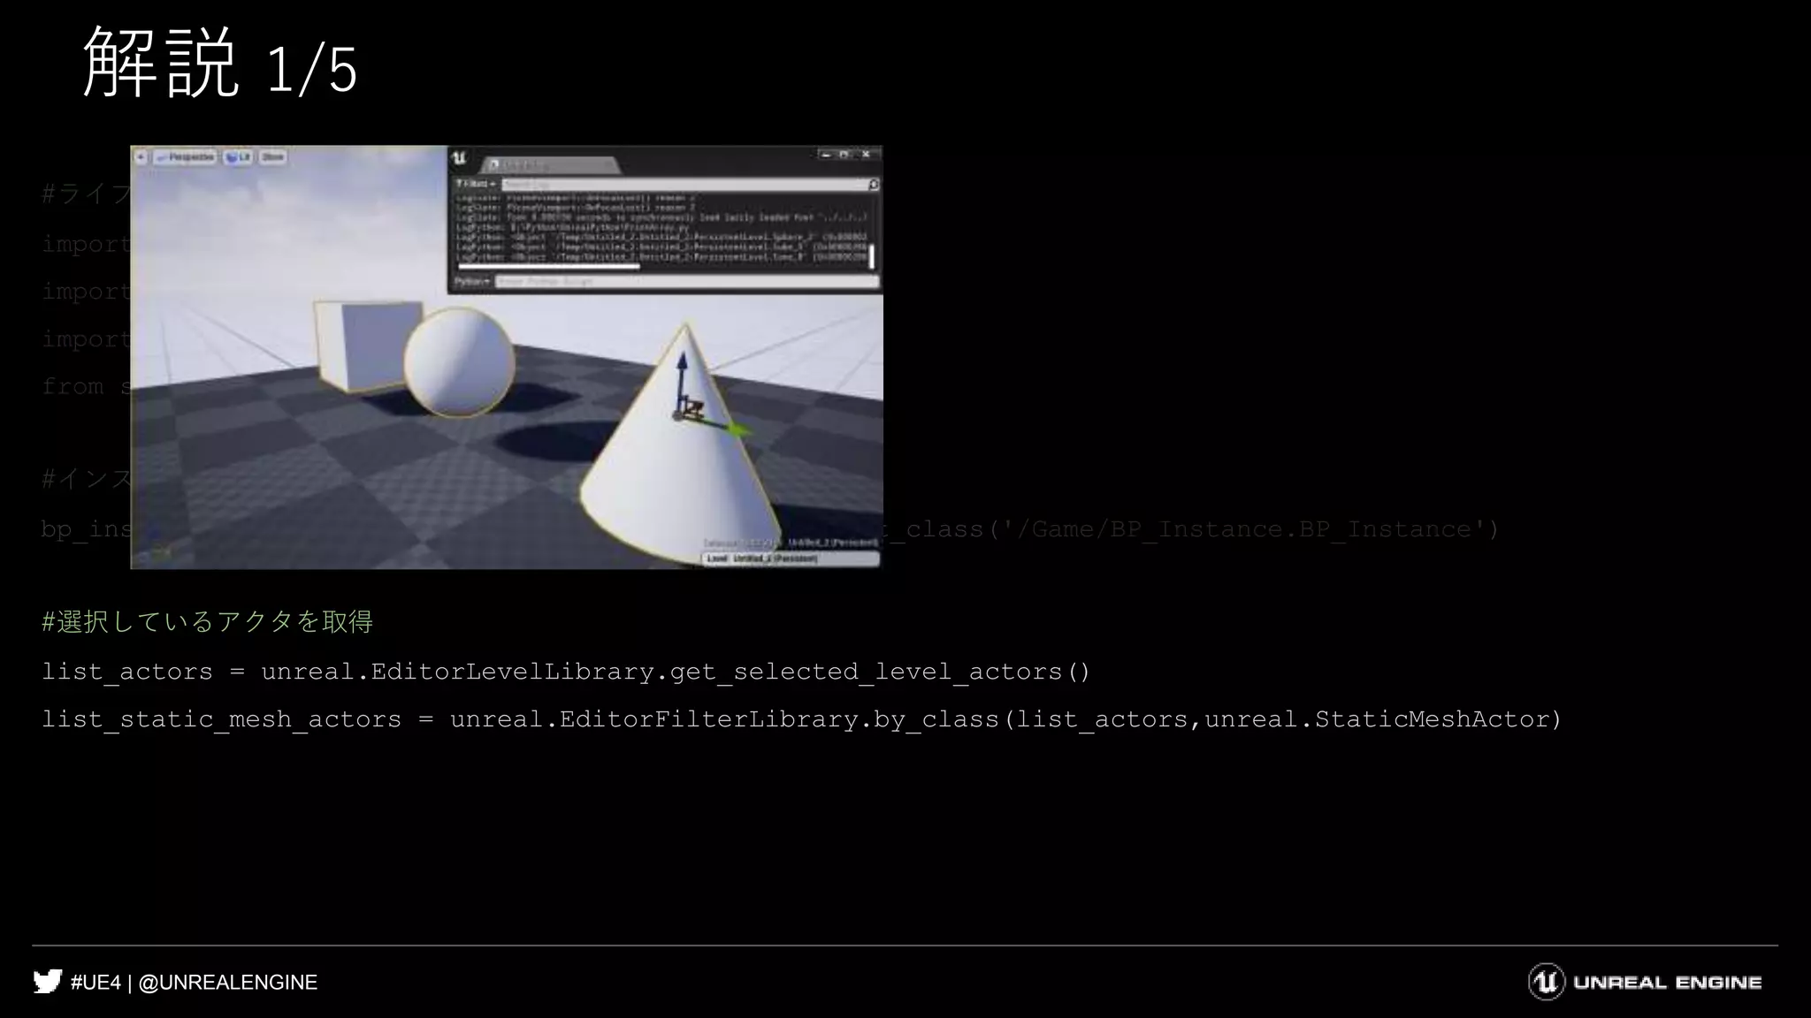
Task: Click the green comment #選択しているアクタを取得
Action: click(x=207, y=622)
